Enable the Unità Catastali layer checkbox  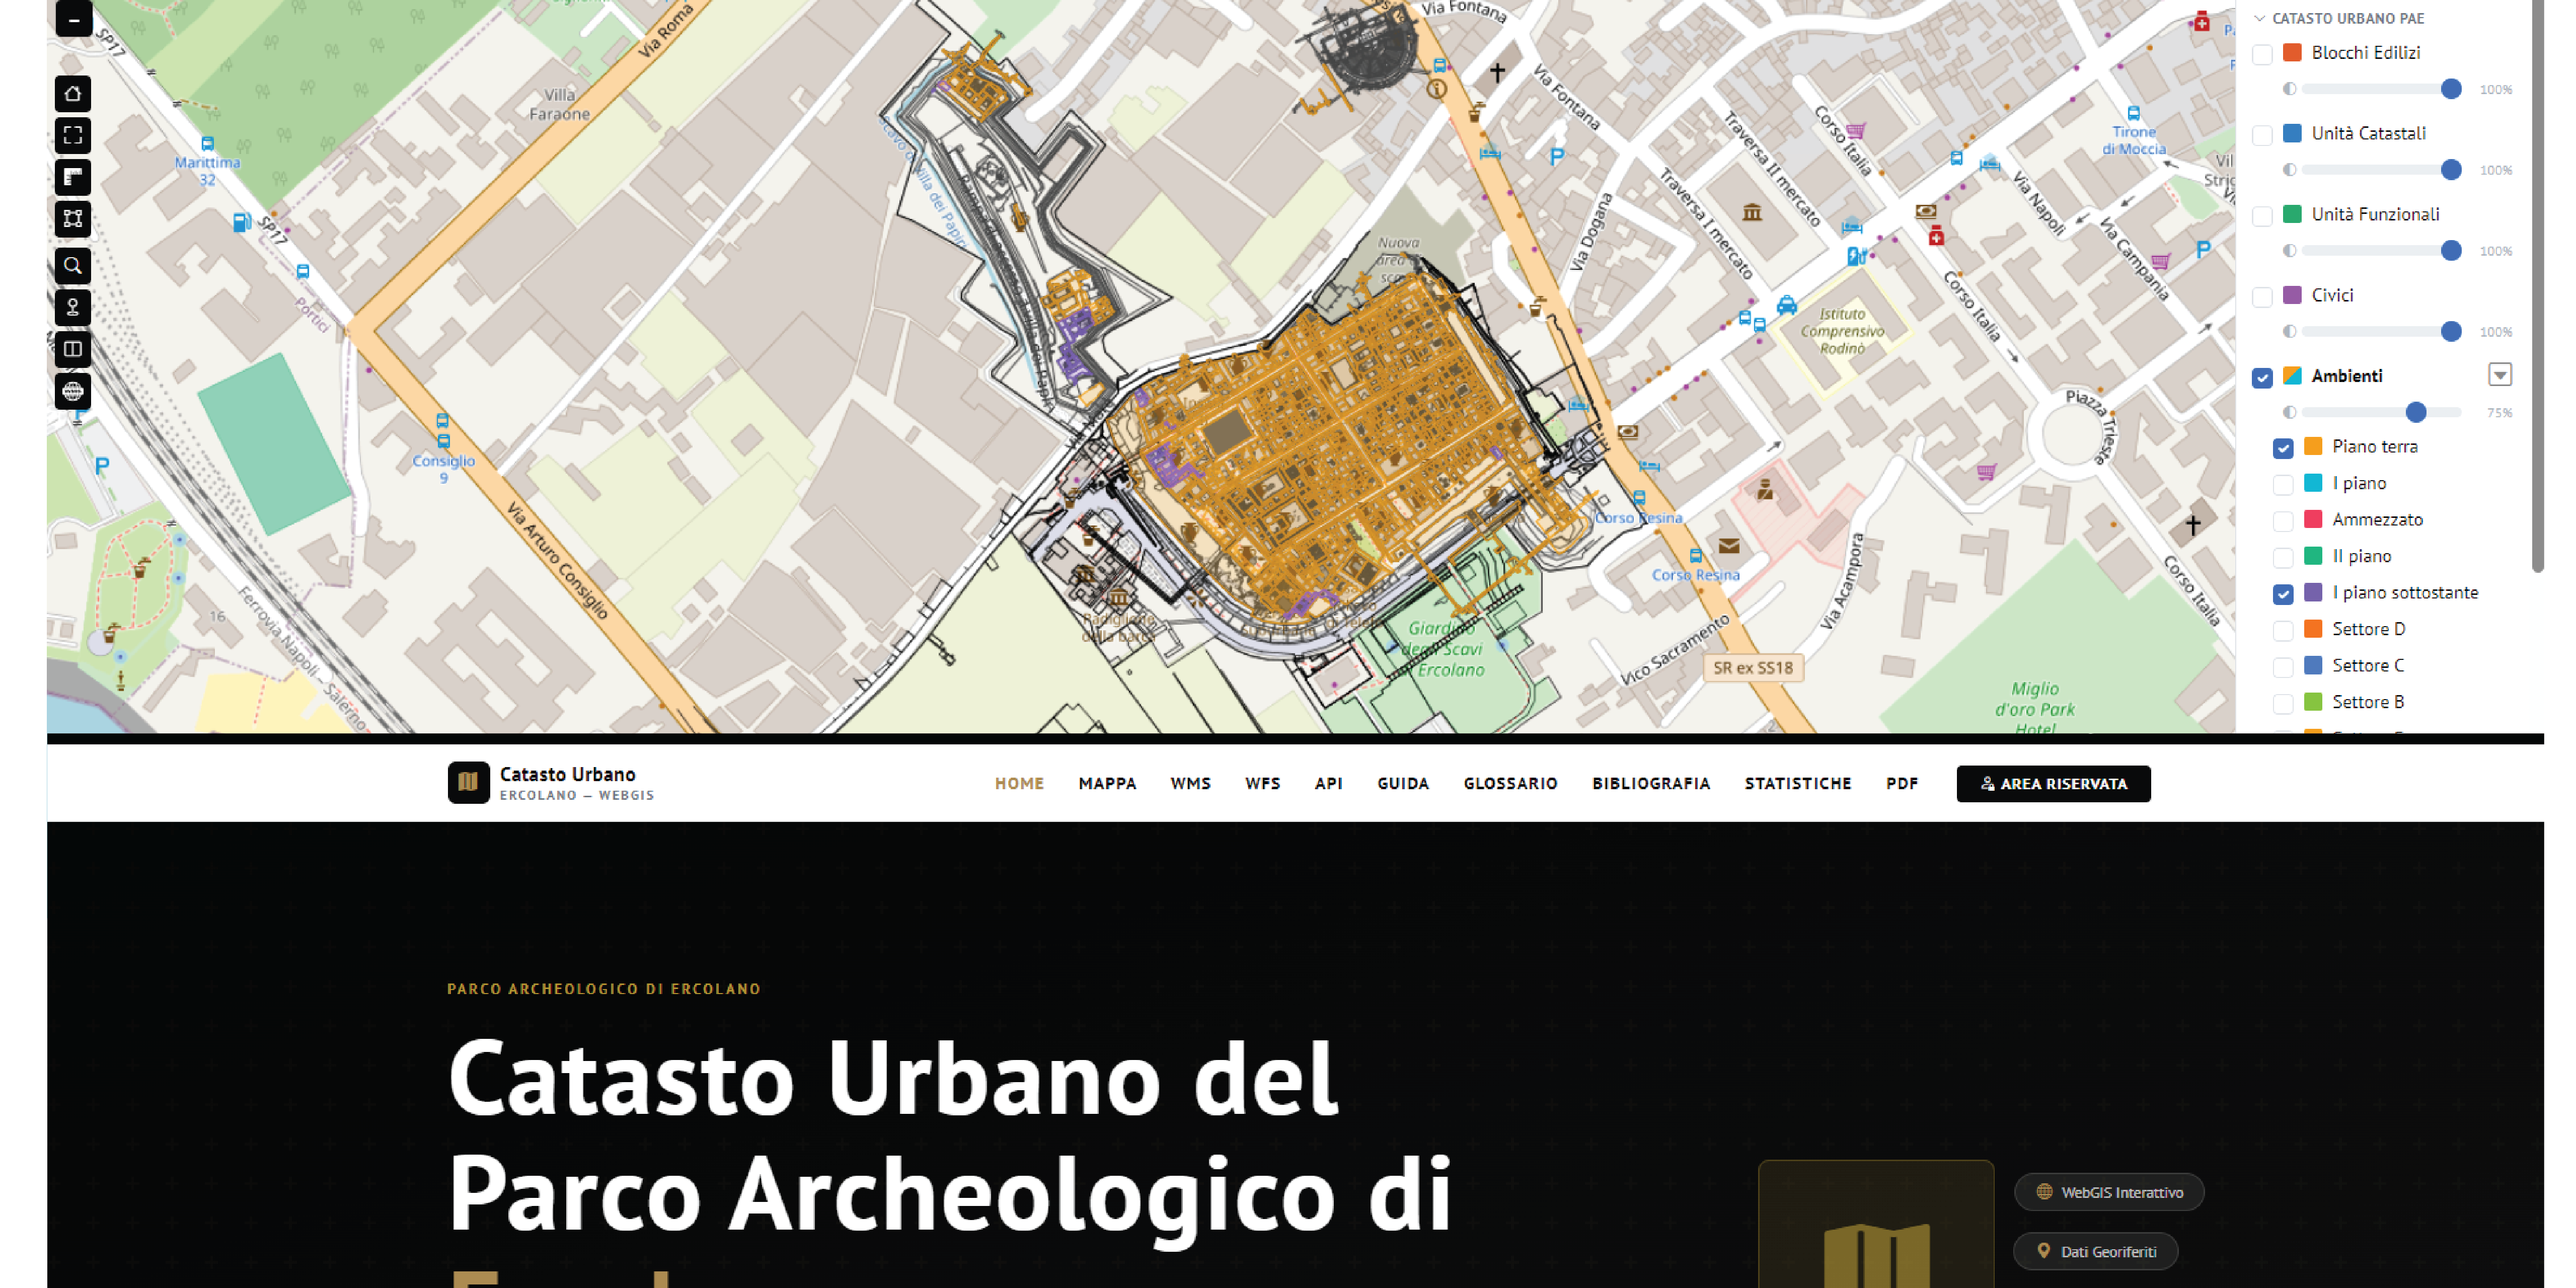(x=2262, y=135)
